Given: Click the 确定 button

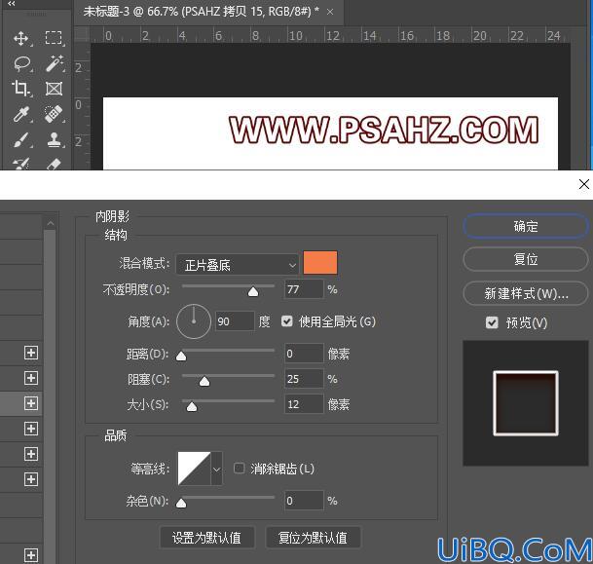Looking at the screenshot, I should 526,226.
